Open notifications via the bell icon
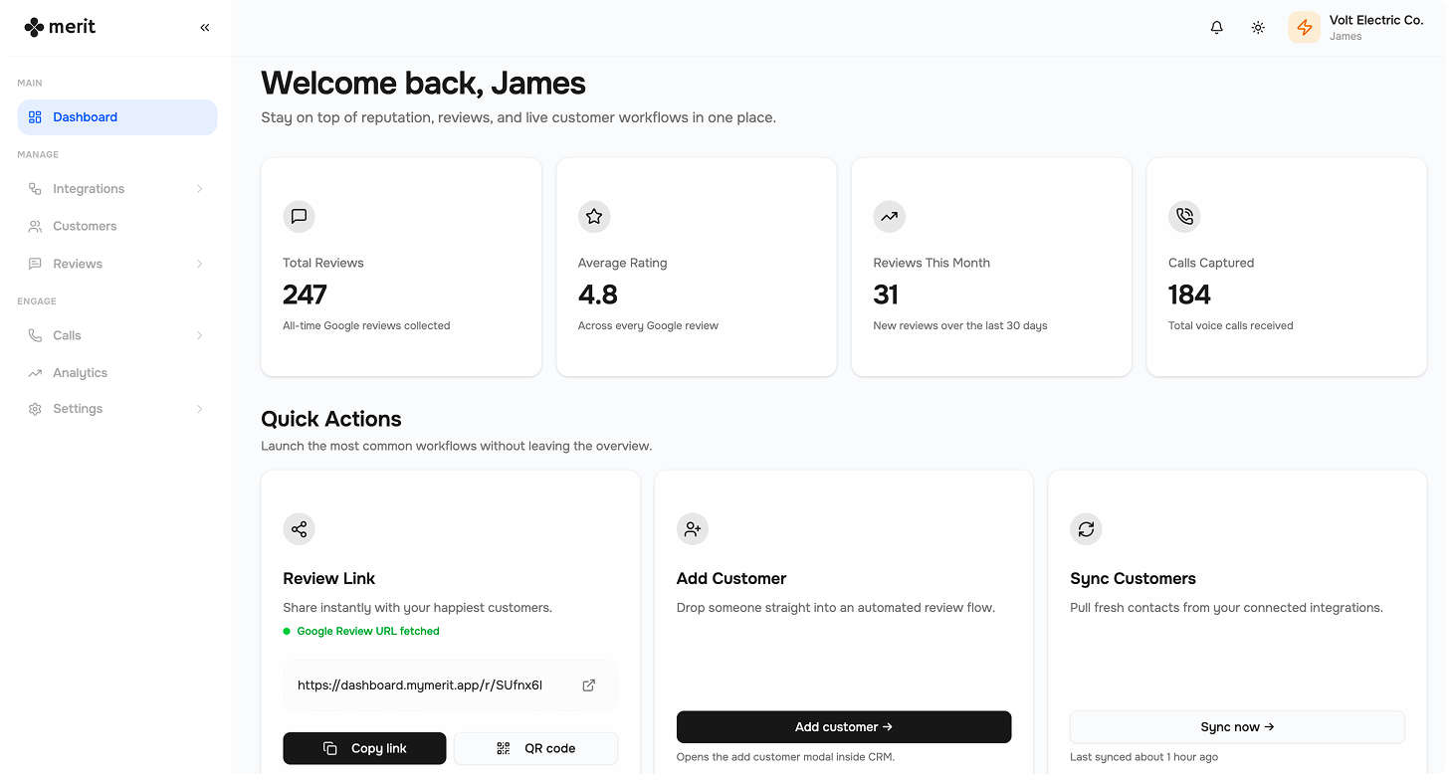 coord(1216,27)
